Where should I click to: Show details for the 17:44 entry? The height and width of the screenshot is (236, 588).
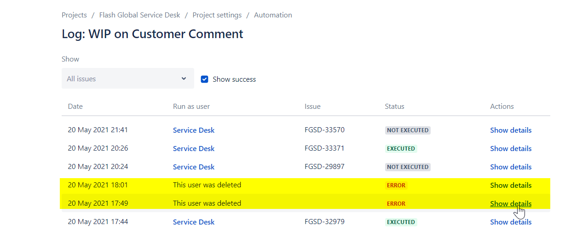(x=511, y=222)
